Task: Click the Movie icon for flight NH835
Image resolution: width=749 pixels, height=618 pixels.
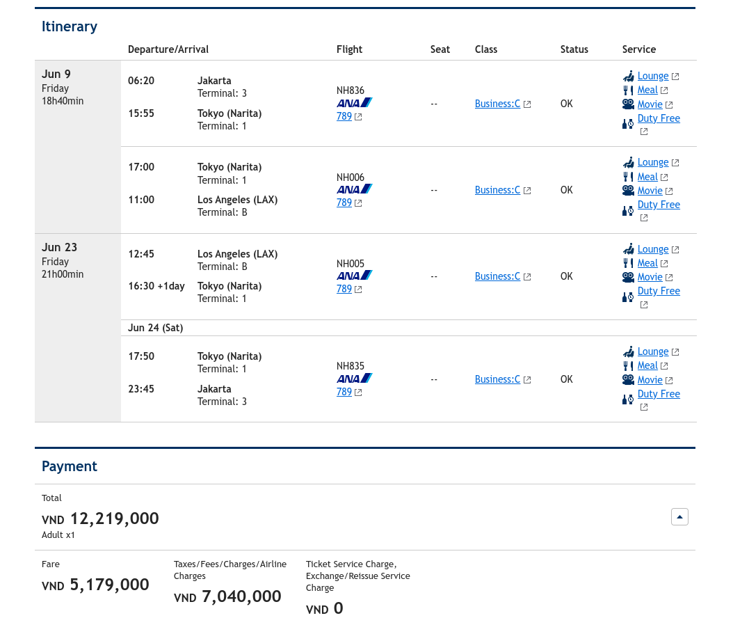Action: point(628,380)
